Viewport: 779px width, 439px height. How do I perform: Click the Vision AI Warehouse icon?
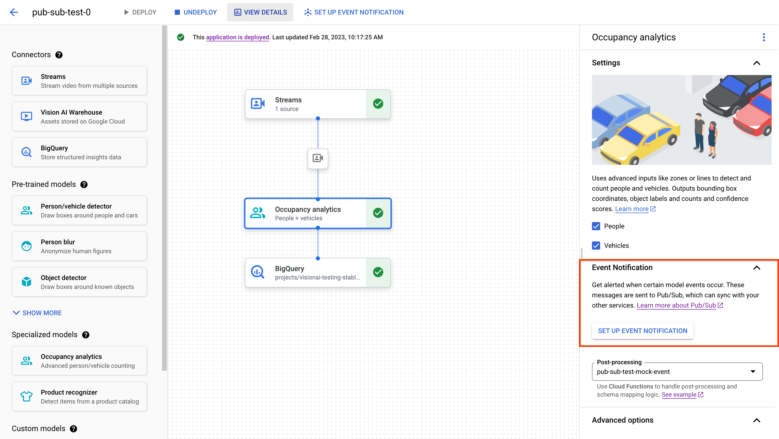(x=27, y=117)
